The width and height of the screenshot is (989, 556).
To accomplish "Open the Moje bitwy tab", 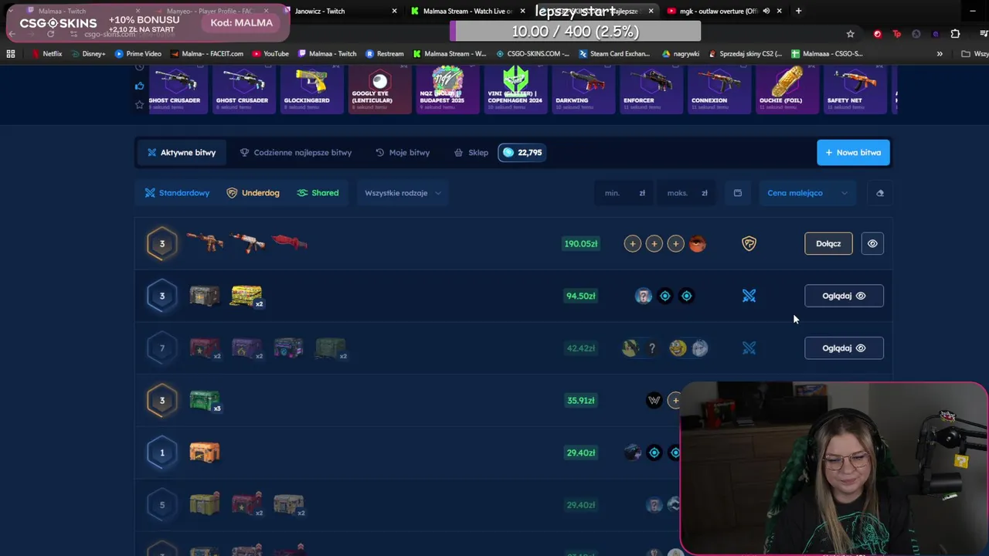I will 403,152.
